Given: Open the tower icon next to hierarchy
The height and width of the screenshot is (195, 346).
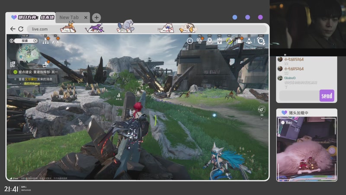Looking at the screenshot, I should click(x=55, y=40).
